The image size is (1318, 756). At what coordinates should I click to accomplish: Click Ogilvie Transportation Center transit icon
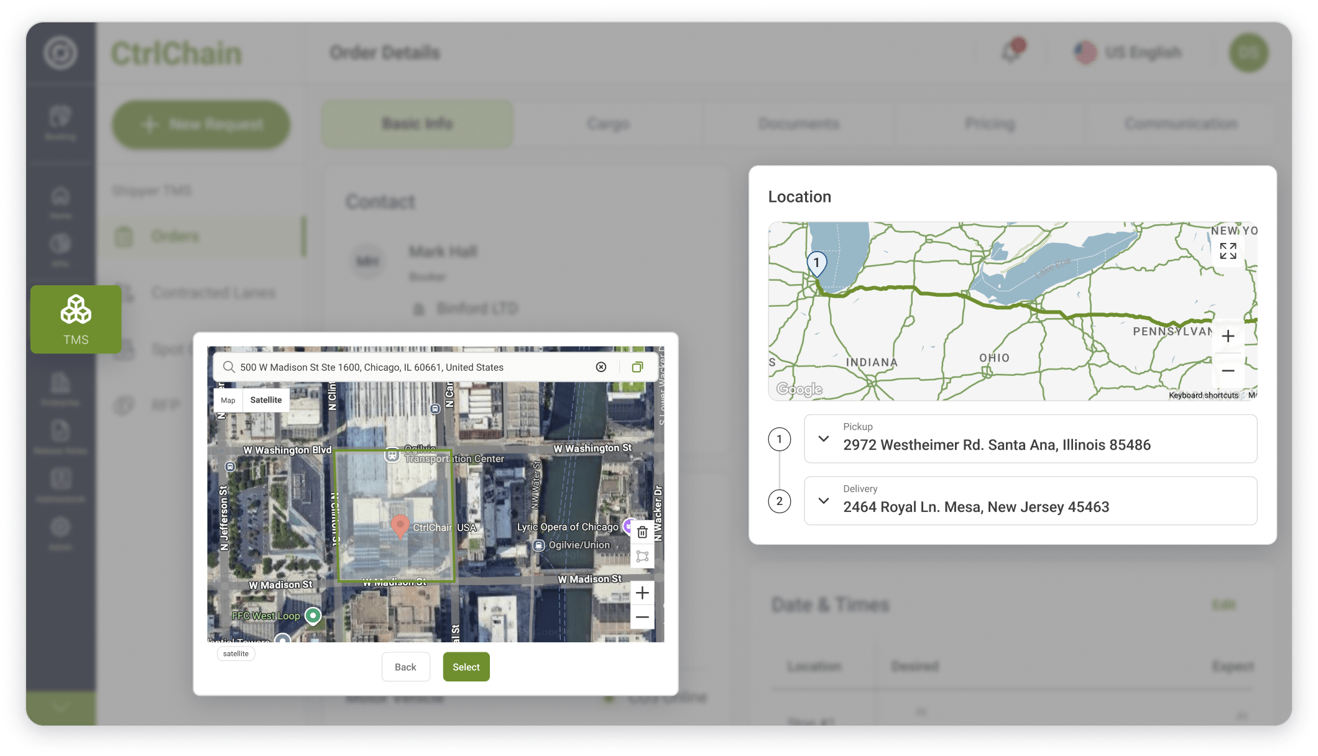392,455
